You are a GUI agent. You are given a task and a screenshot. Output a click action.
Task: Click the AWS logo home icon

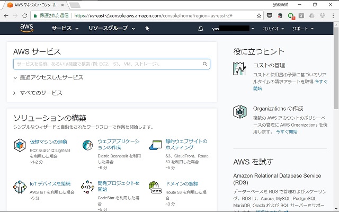coord(26,28)
